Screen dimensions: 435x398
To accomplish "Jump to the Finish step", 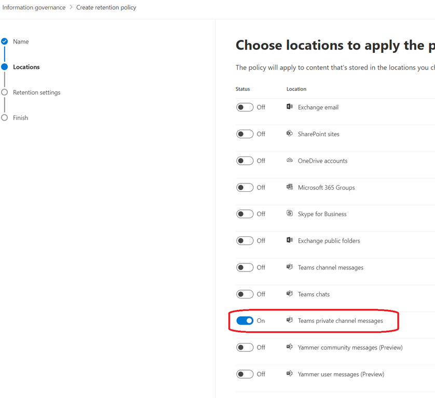I will coord(20,118).
